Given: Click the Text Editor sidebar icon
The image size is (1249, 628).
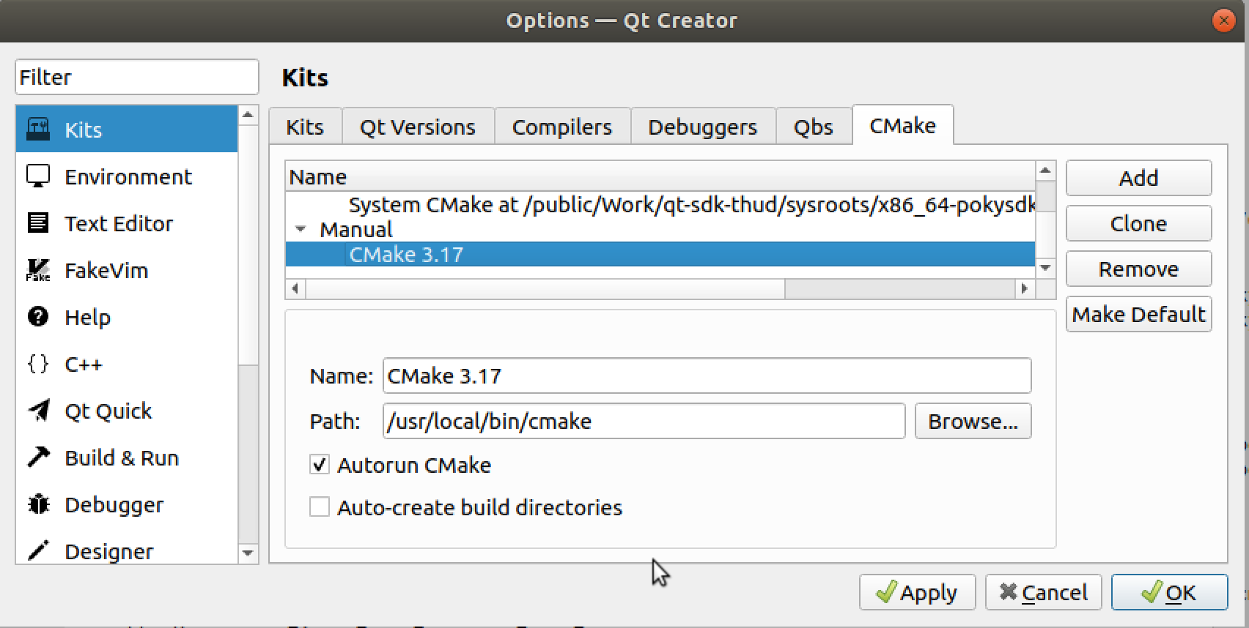Looking at the screenshot, I should coord(38,223).
